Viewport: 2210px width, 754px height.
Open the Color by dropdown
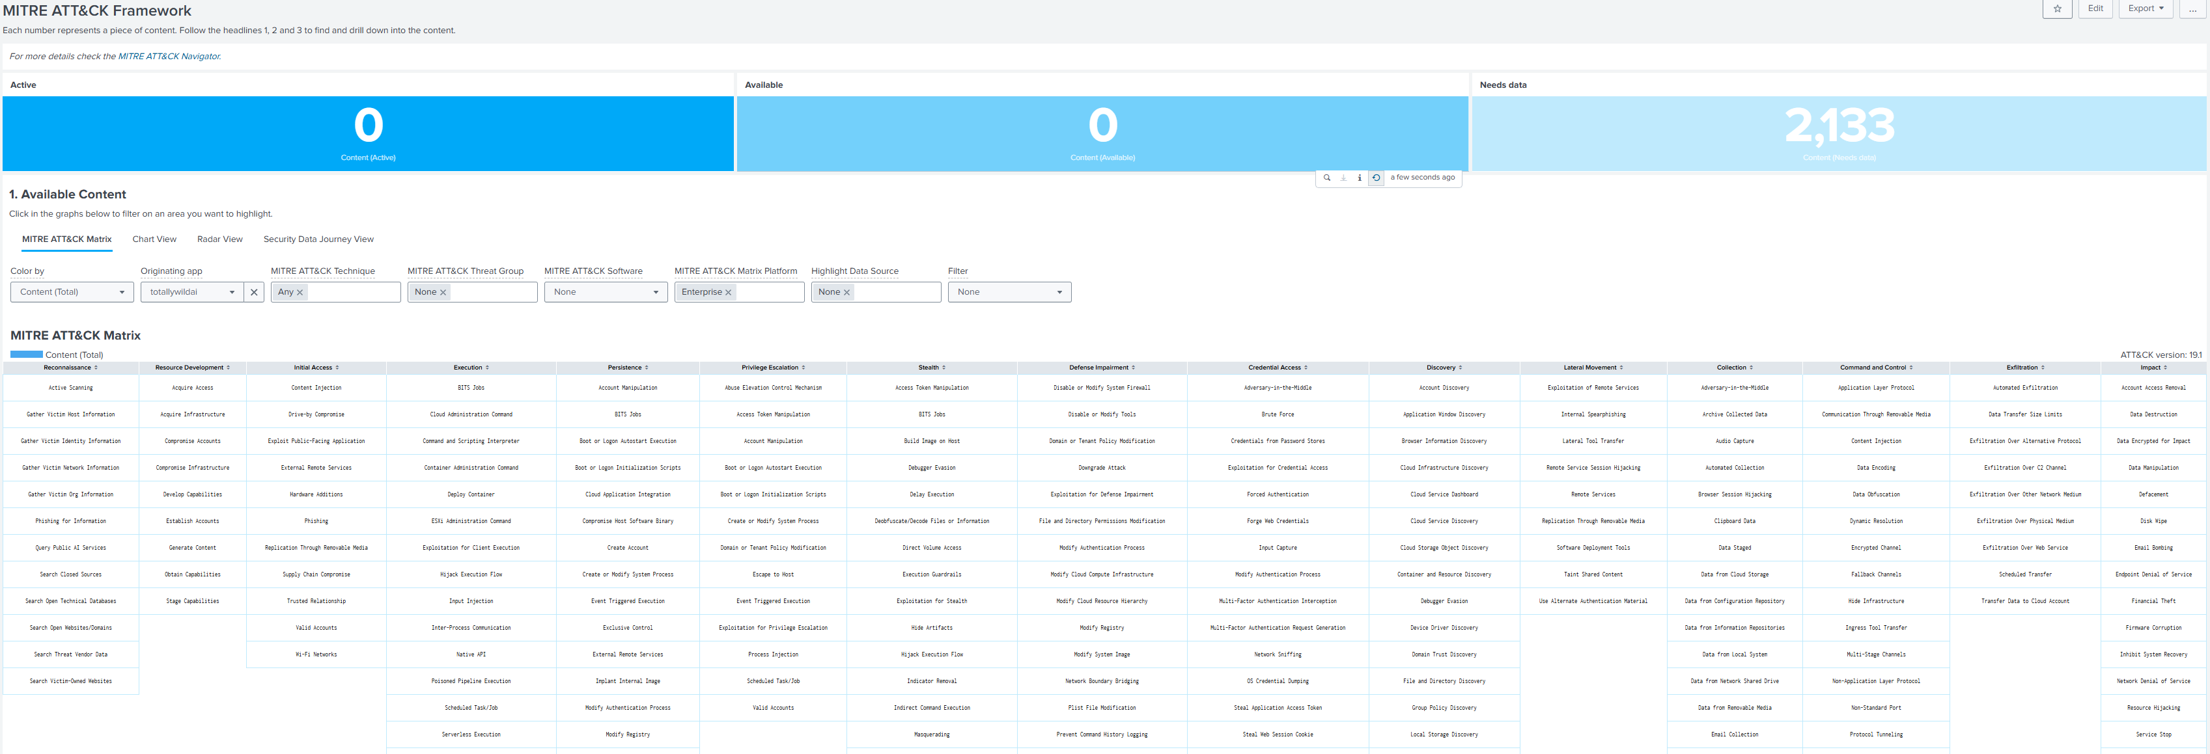click(72, 292)
